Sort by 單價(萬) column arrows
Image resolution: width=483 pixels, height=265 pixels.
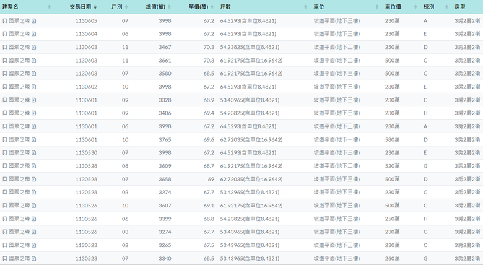[212, 7]
